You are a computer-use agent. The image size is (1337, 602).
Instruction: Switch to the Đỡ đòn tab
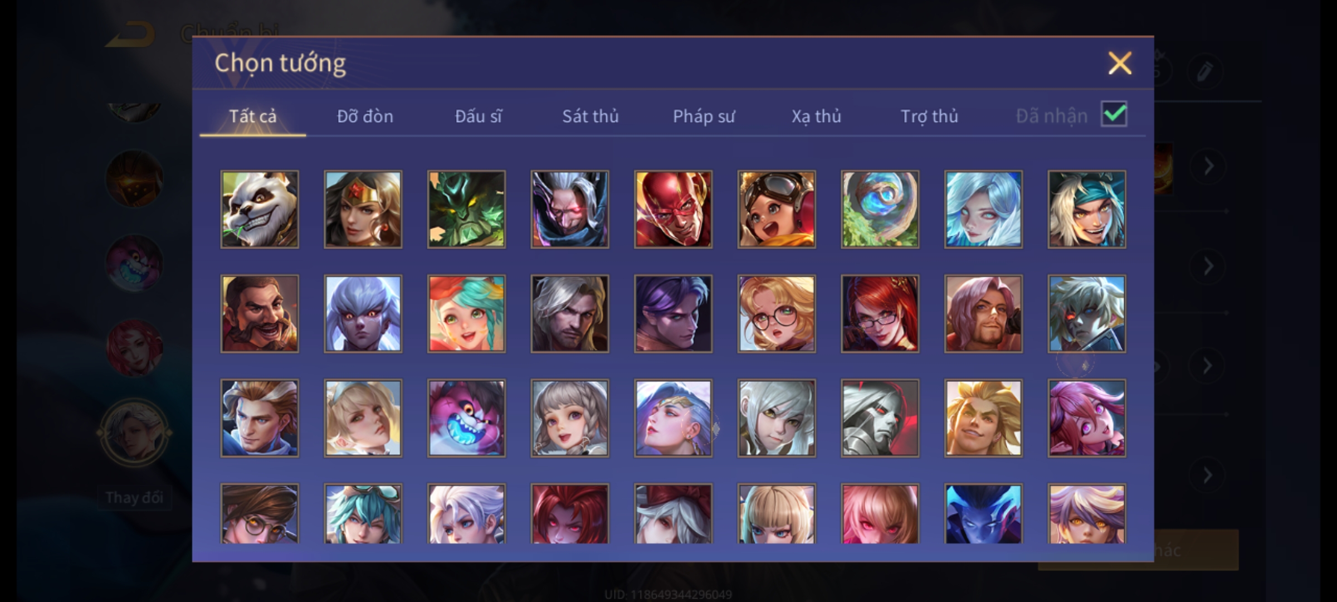[365, 116]
